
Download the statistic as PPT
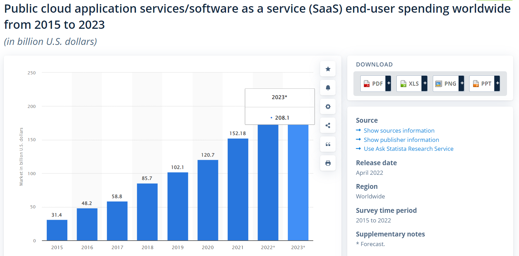[x=485, y=84]
